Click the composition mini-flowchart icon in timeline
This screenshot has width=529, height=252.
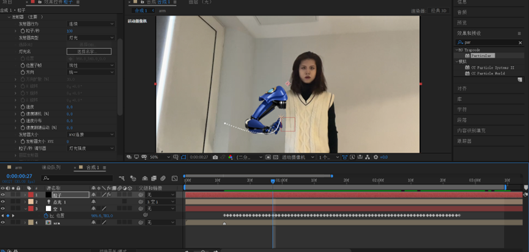click(x=122, y=178)
